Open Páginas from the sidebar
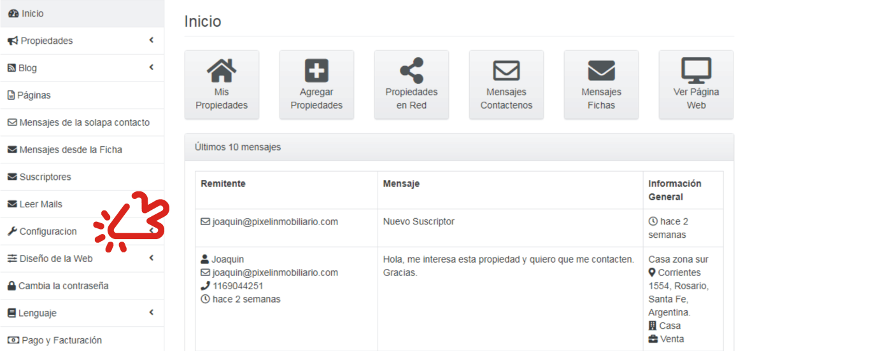Screen dimensions: 878x351 pyautogui.click(x=34, y=95)
